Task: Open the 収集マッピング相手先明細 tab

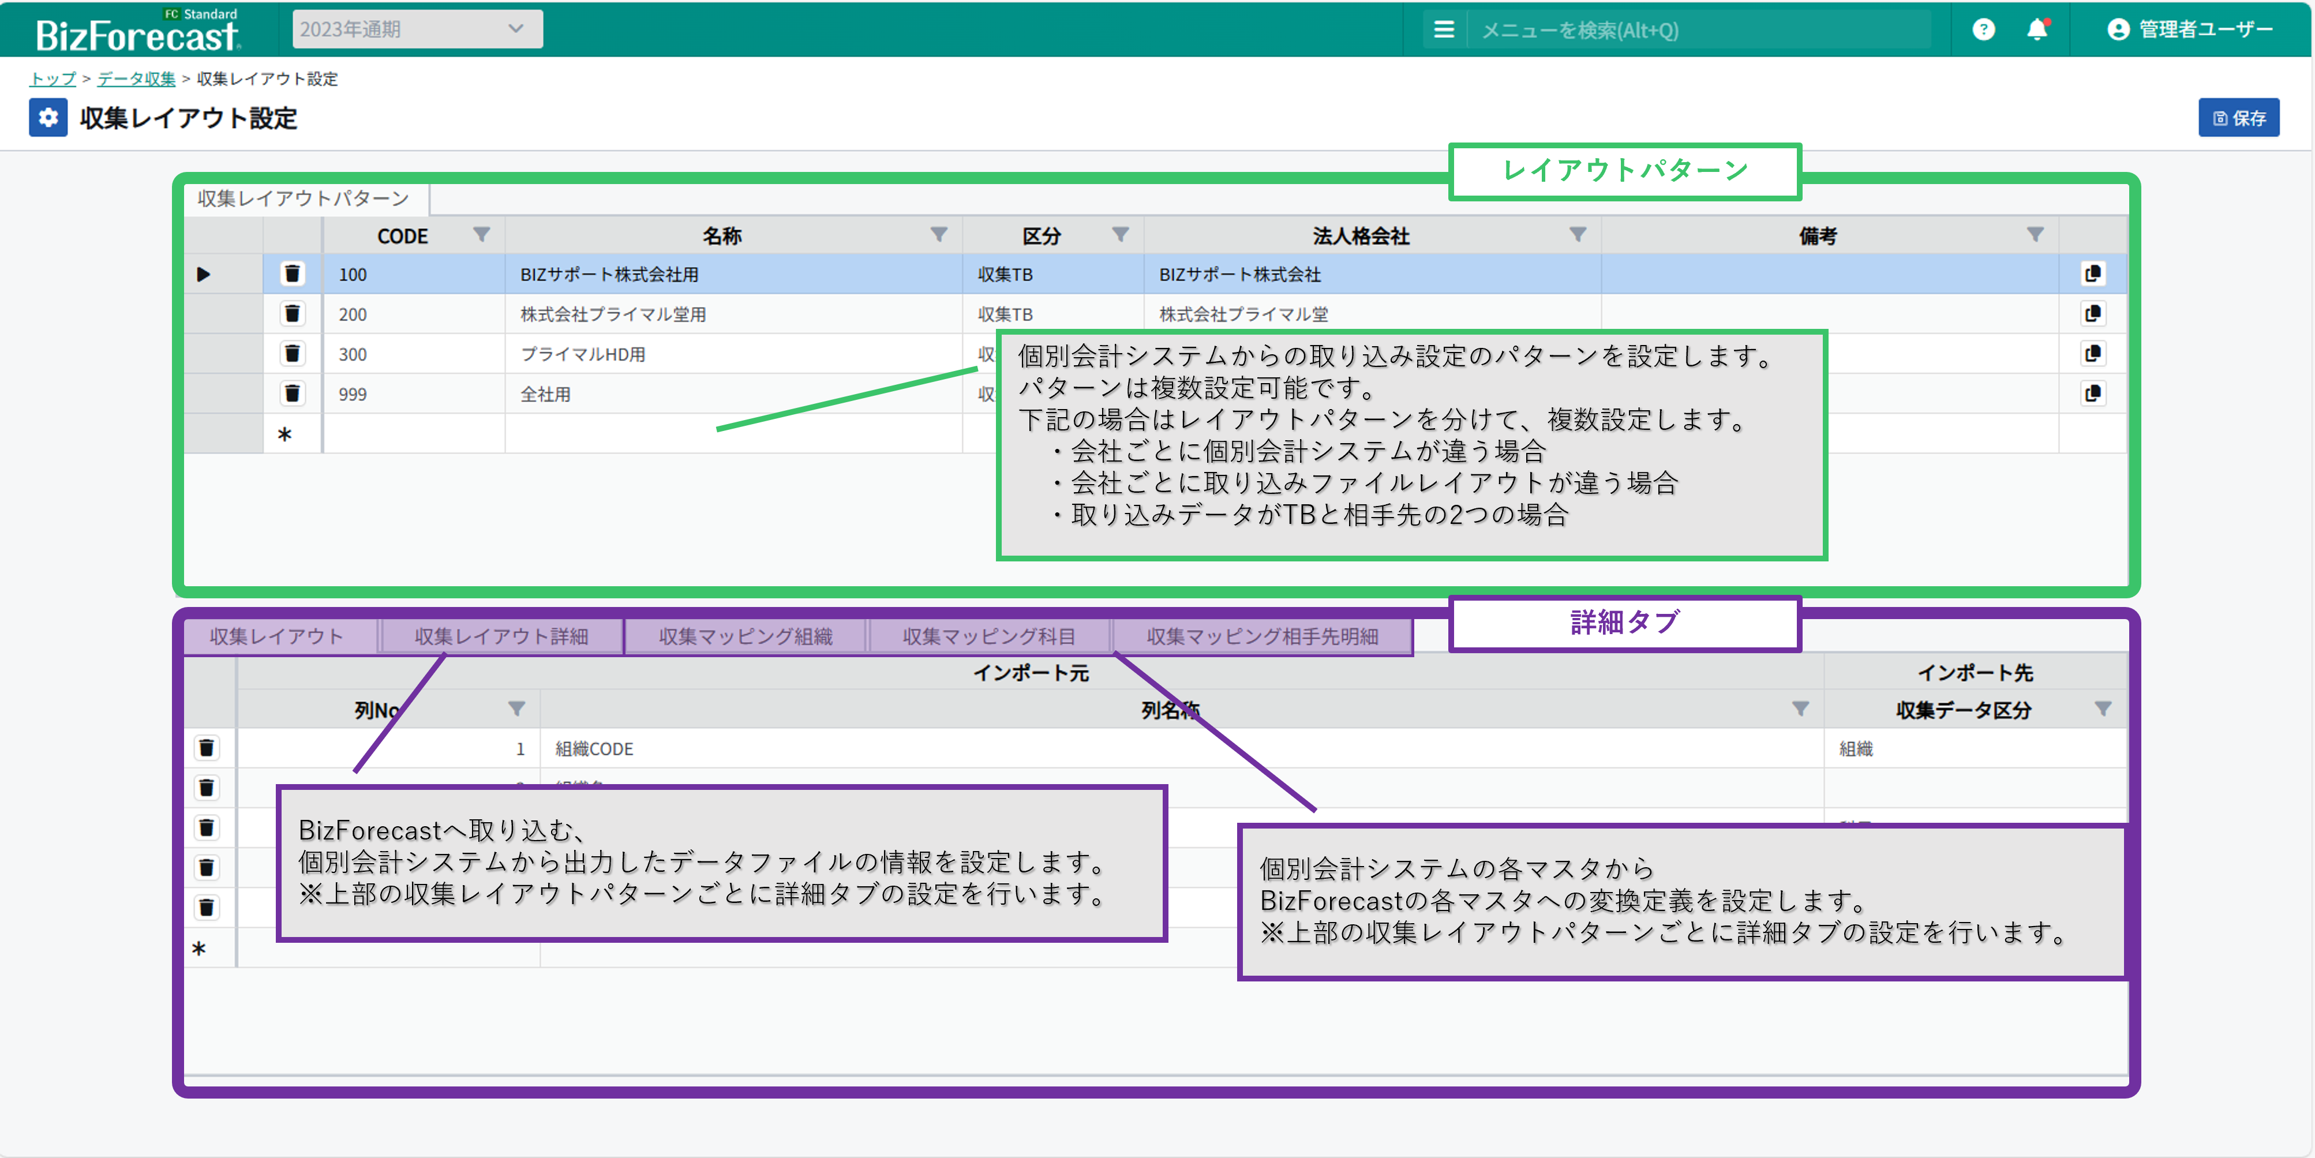Action: [1262, 636]
